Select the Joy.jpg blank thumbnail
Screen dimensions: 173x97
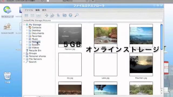70,64
